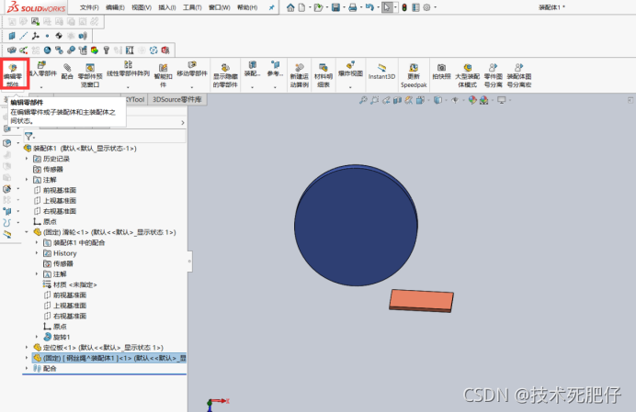Open the 文件(F) menu

[x=89, y=7]
